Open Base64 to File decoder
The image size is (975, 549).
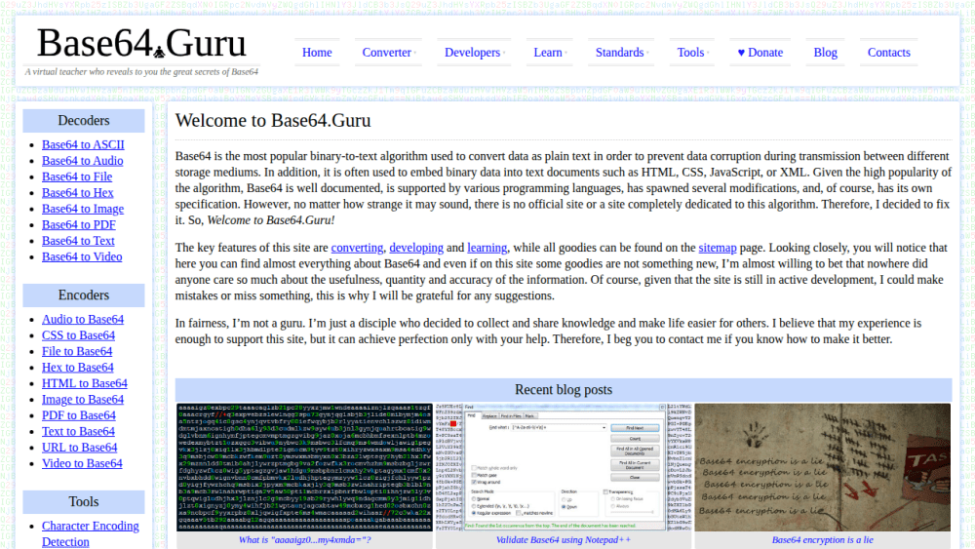[77, 177]
